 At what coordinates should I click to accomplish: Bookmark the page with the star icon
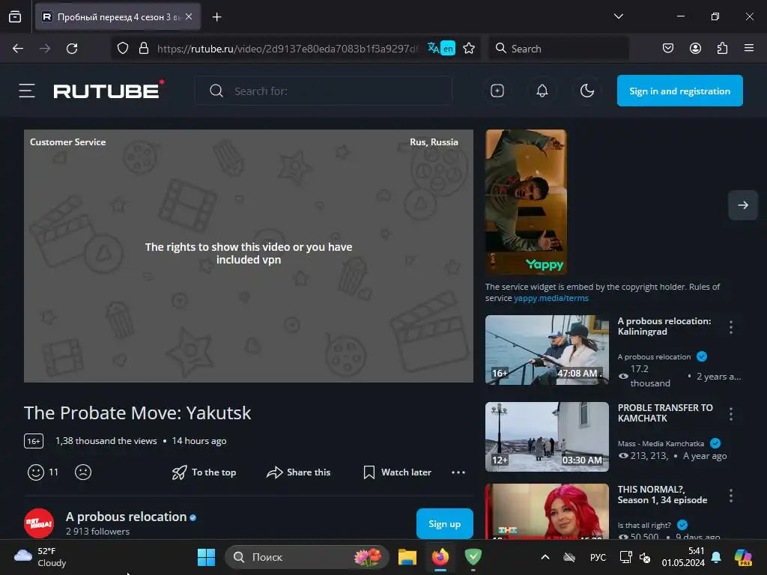pos(469,49)
